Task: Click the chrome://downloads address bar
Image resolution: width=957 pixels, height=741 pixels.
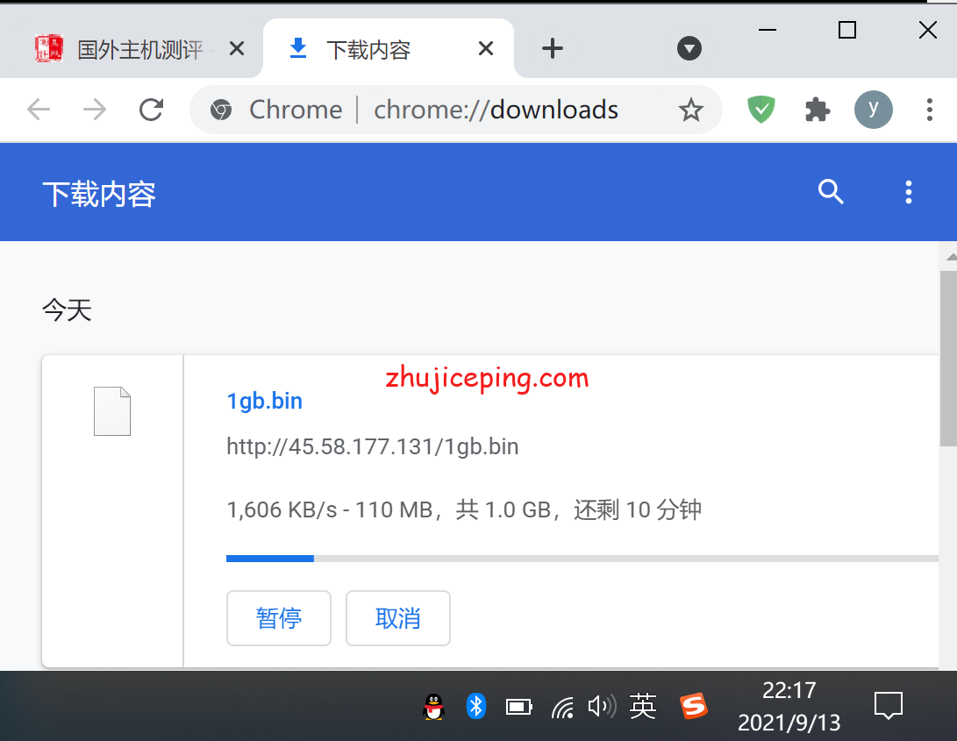Action: [x=496, y=110]
